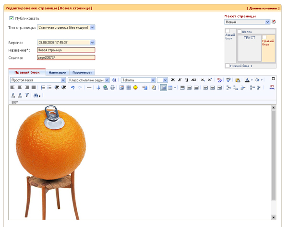The image size is (288, 227).
Task: Click the Название input field
Action: (x=66, y=50)
